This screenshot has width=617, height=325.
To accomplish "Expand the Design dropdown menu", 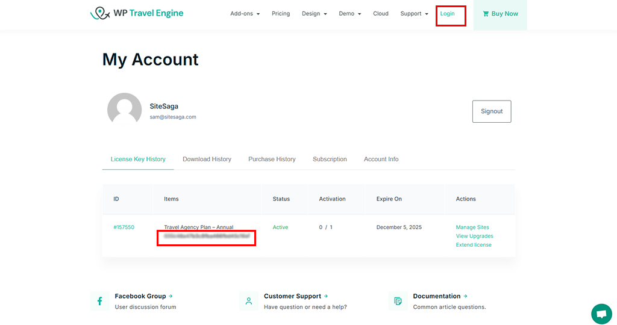I will (x=314, y=13).
